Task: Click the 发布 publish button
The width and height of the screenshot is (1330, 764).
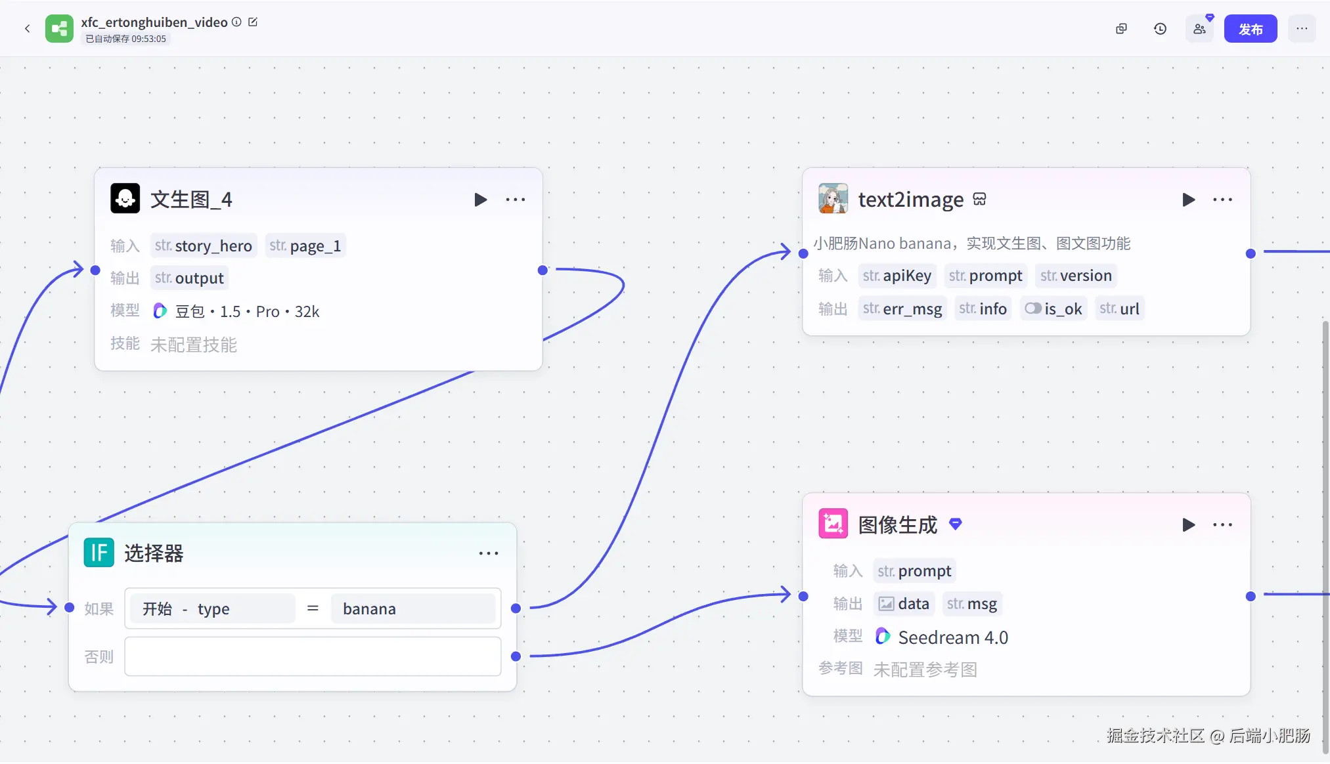Action: coord(1250,29)
